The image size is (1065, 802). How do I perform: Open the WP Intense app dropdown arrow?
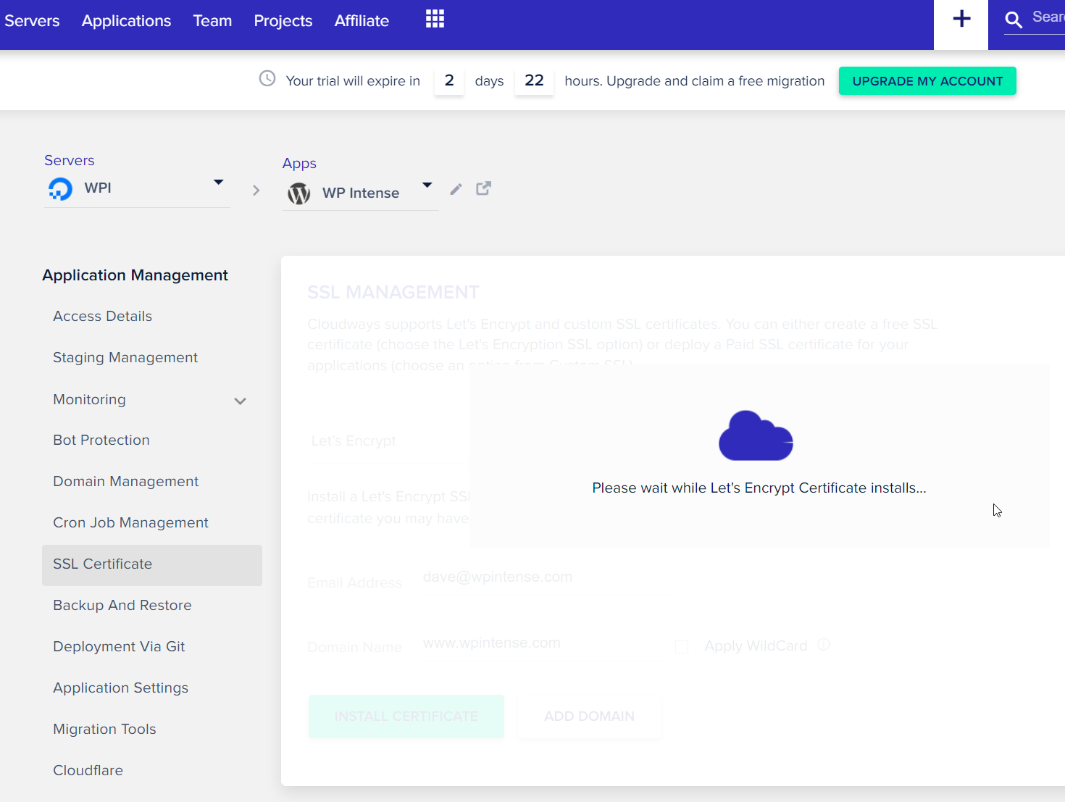427,185
